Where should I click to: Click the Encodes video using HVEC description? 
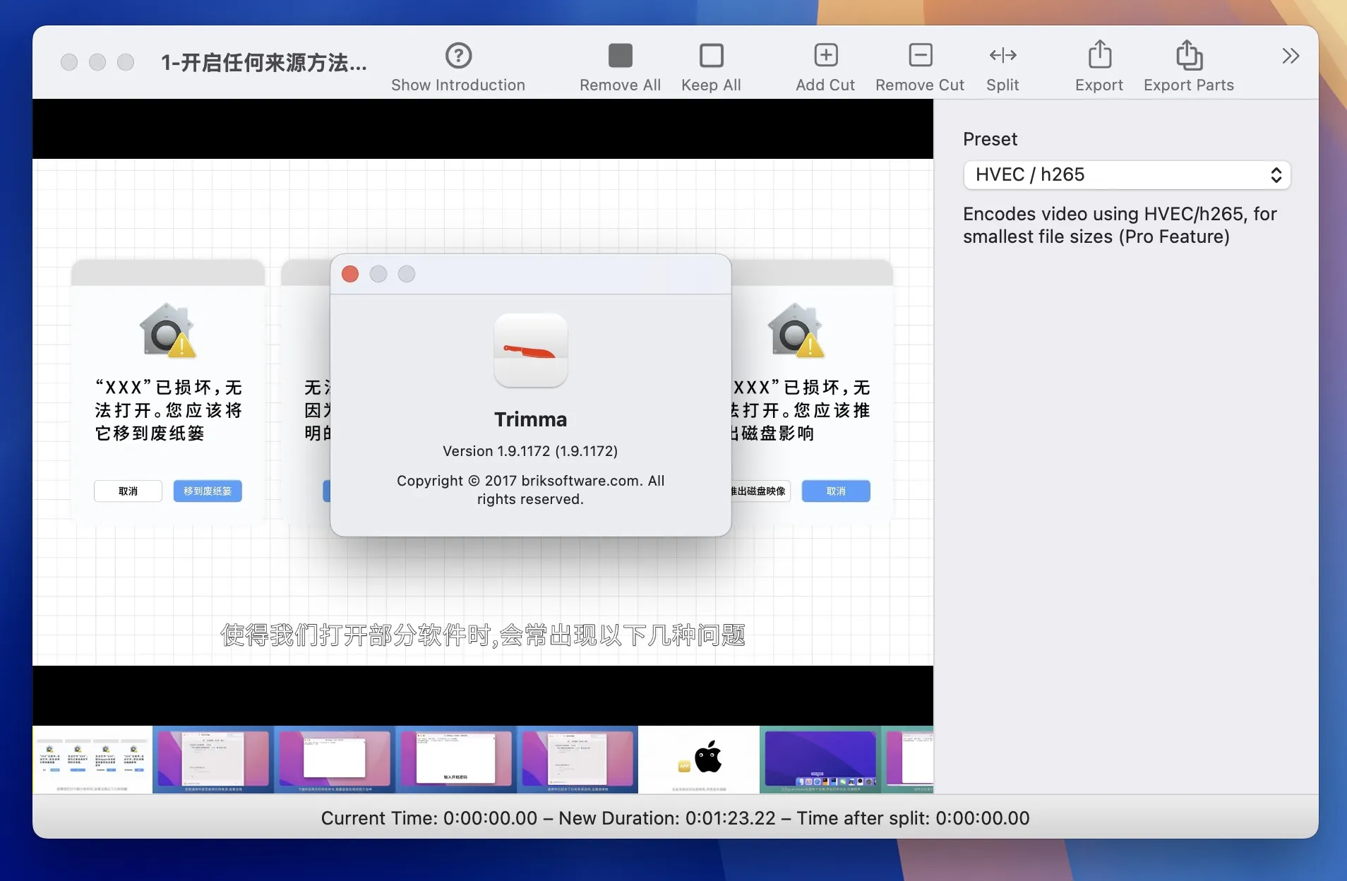coord(1120,225)
